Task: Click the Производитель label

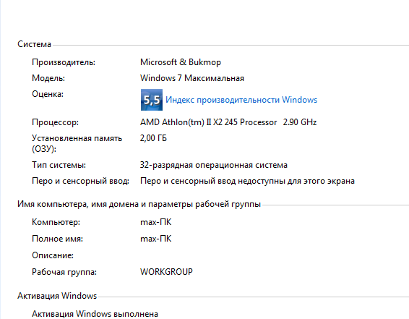Action: 64,62
